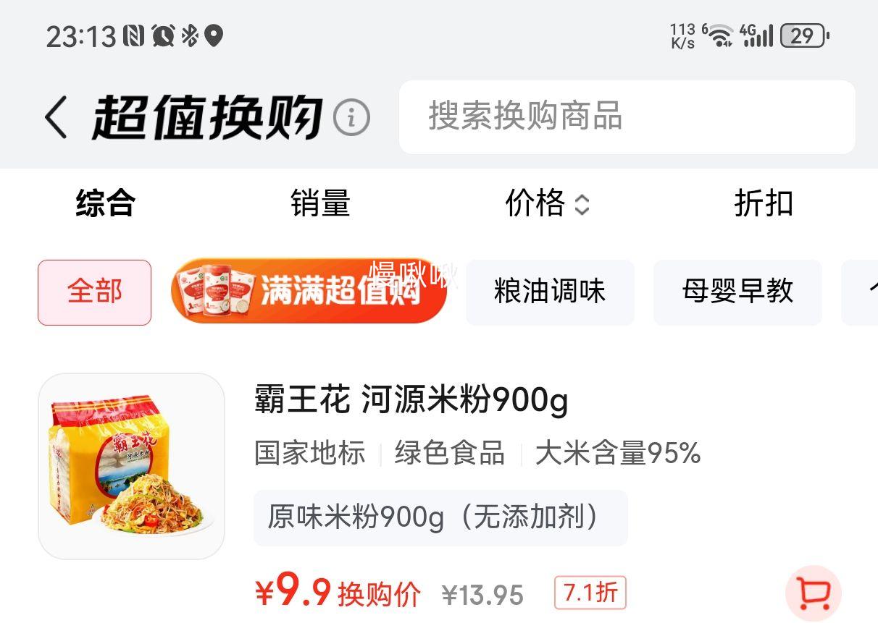Tap the Wi-Fi signal icon

(x=719, y=35)
